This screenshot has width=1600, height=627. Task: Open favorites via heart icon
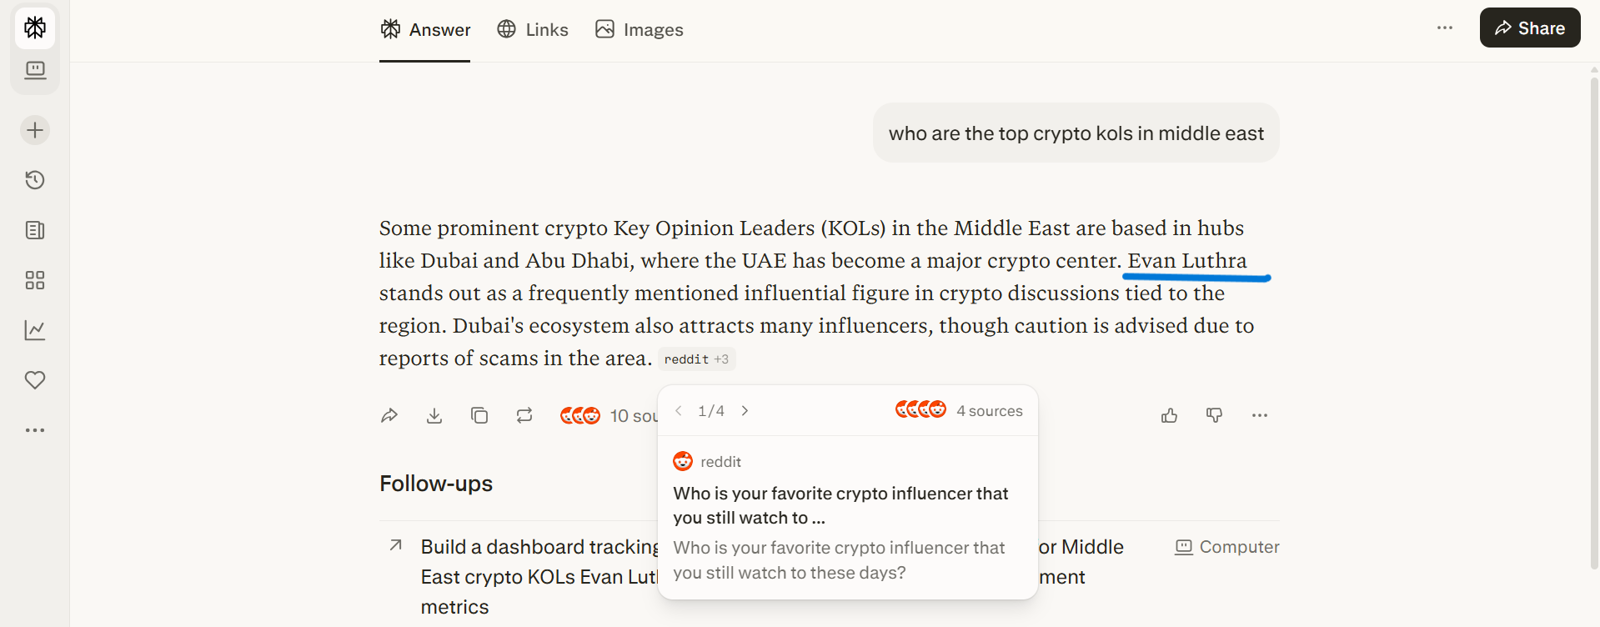(x=34, y=380)
